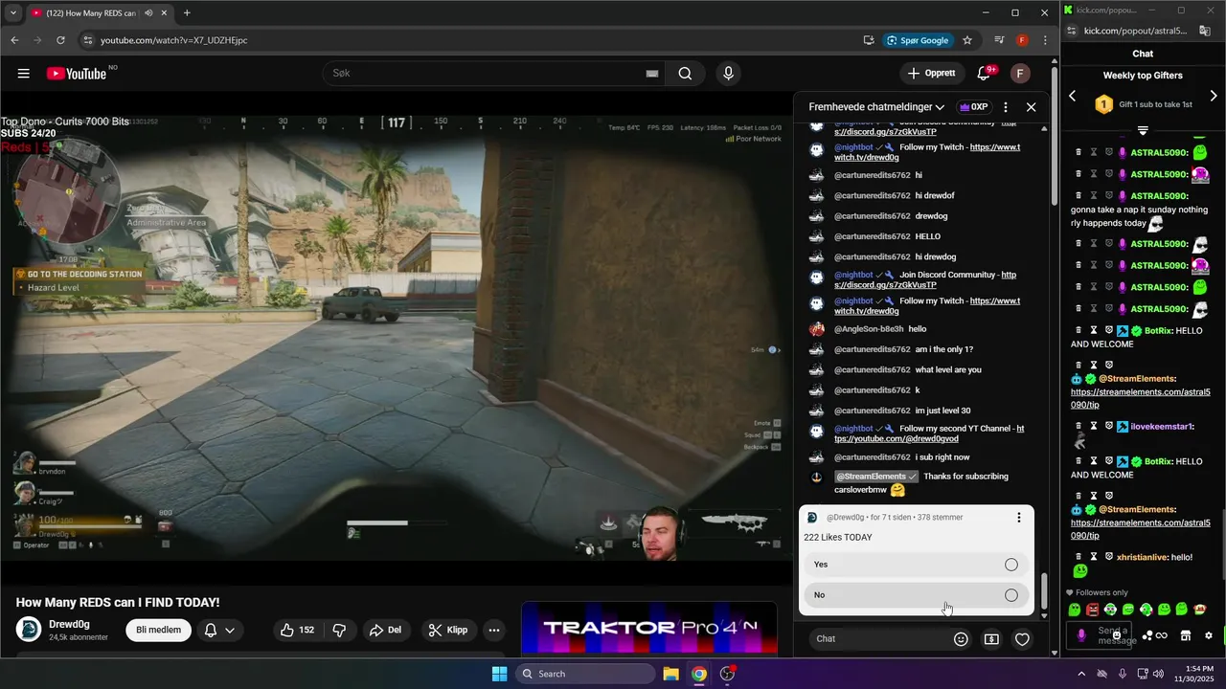Open the poll's three-dot menu
The width and height of the screenshot is (1226, 689).
pos(1019,518)
